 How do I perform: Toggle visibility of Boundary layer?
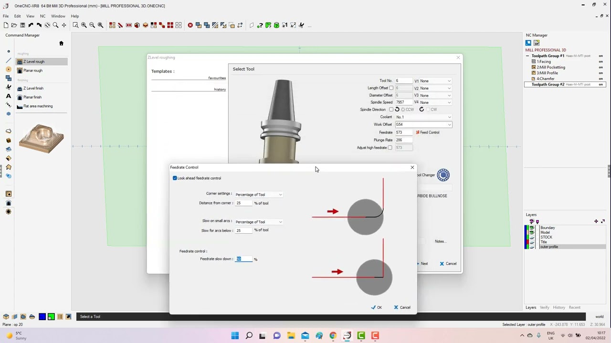click(x=532, y=228)
